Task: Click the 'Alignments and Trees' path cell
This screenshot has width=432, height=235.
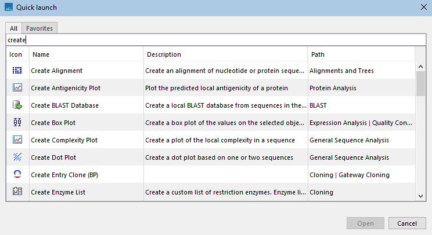Action: [x=362, y=71]
